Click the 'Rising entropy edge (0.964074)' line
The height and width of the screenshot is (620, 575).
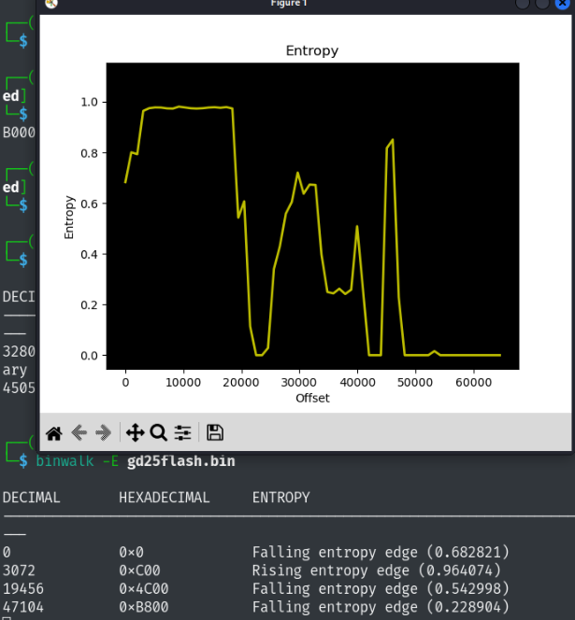pos(377,571)
